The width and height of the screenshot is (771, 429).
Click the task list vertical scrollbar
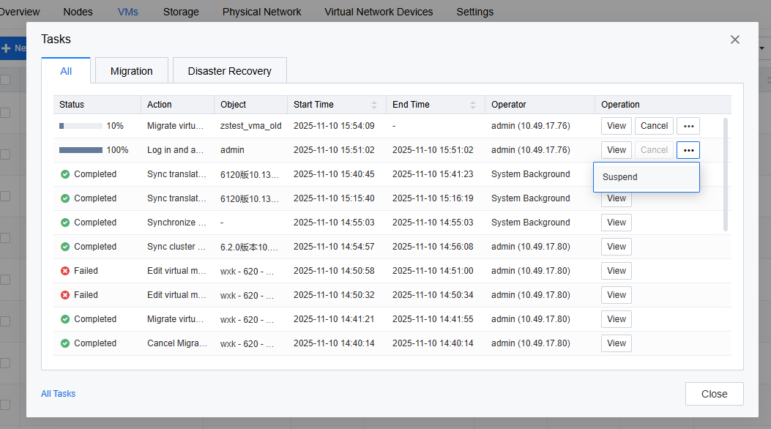click(x=726, y=174)
